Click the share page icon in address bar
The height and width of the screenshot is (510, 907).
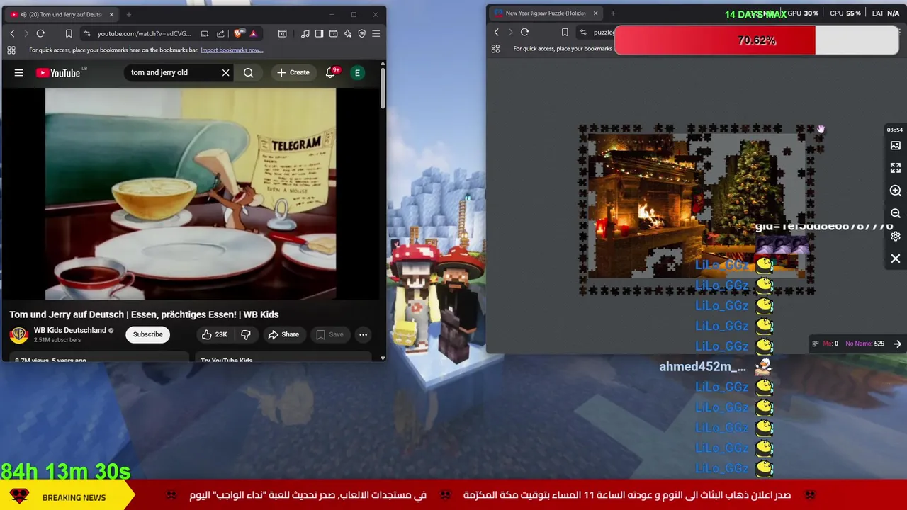pyautogui.click(x=220, y=33)
